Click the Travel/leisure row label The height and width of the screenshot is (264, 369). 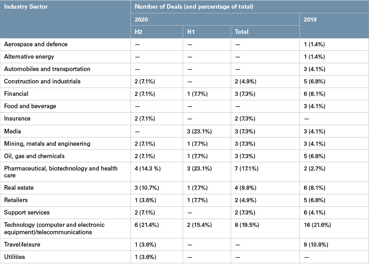pos(22,244)
